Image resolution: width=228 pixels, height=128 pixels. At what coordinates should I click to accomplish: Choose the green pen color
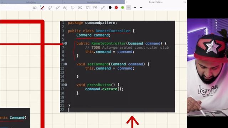click(123, 7)
